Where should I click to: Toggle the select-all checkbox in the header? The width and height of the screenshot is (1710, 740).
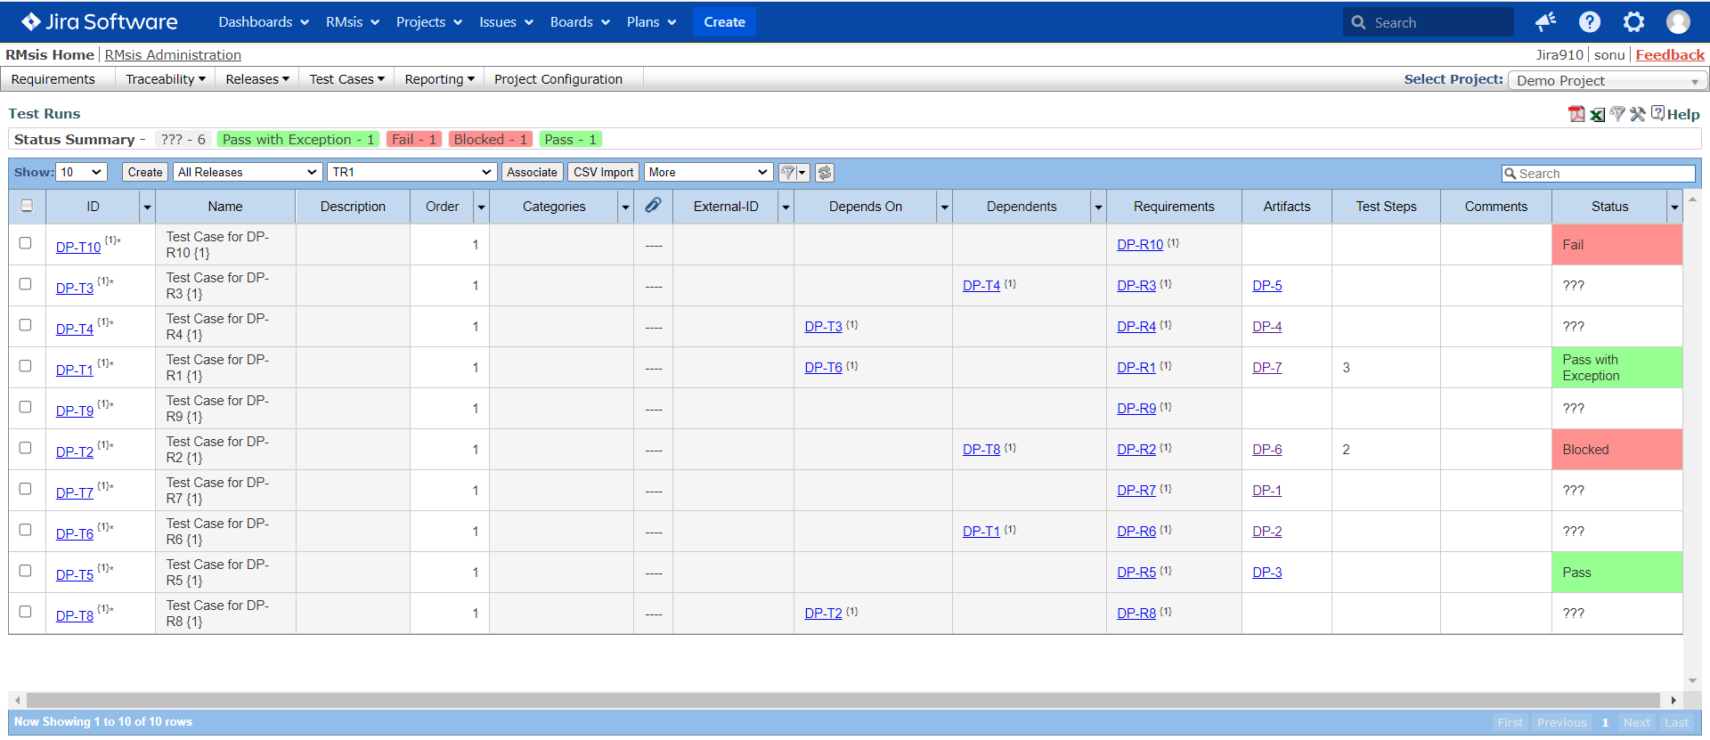pyautogui.click(x=27, y=206)
